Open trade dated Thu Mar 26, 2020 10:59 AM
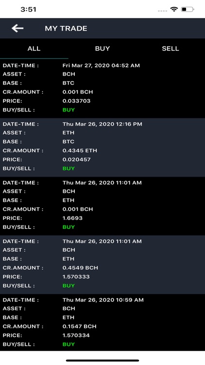205x365 pixels. (x=102, y=322)
